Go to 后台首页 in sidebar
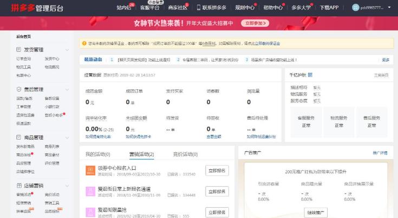This screenshot has width=398, height=218. [x=24, y=36]
